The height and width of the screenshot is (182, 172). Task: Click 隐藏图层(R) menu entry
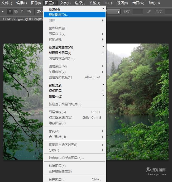coord(75,123)
